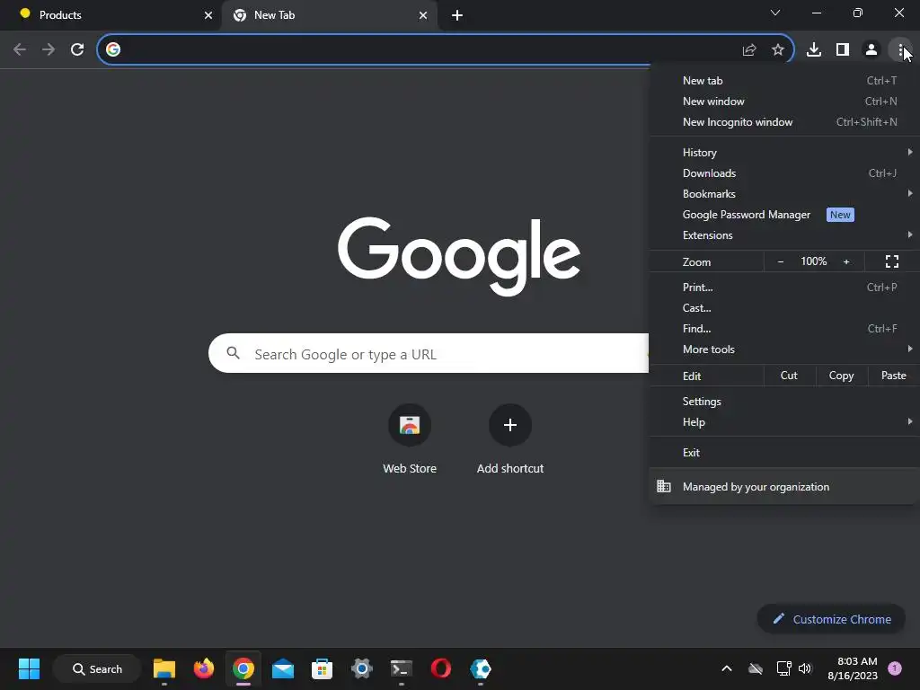Click the volume speaker tray icon

point(805,668)
